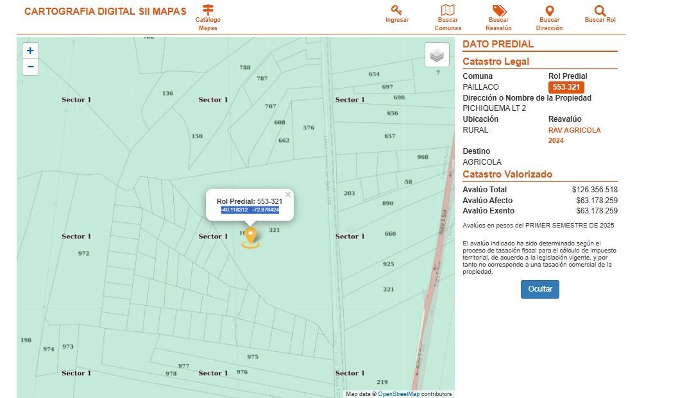The image size is (678, 398).
Task: Open the RAV AGRICOLA 2024 link
Action: coord(574,135)
